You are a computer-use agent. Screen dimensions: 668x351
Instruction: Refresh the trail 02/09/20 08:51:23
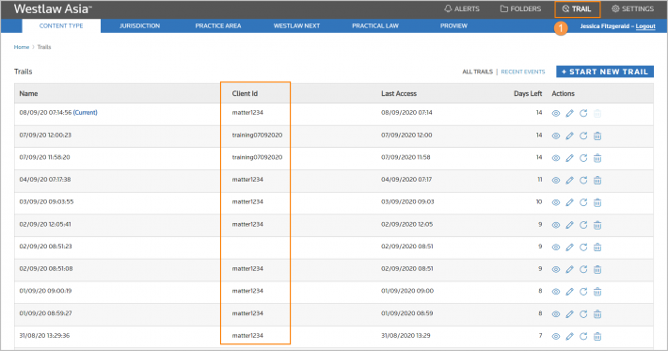click(583, 247)
